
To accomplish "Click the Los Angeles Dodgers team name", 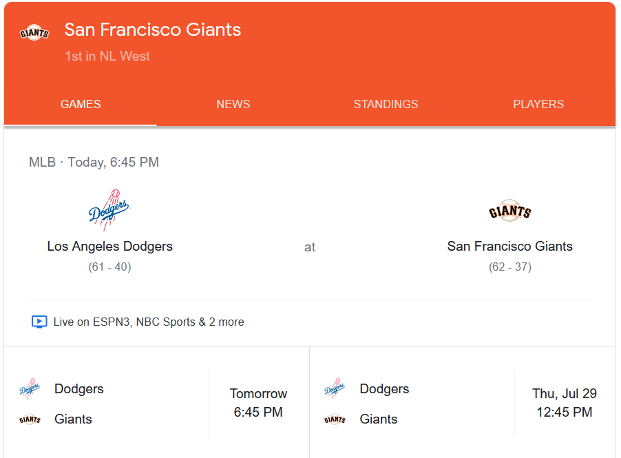I will click(x=110, y=247).
